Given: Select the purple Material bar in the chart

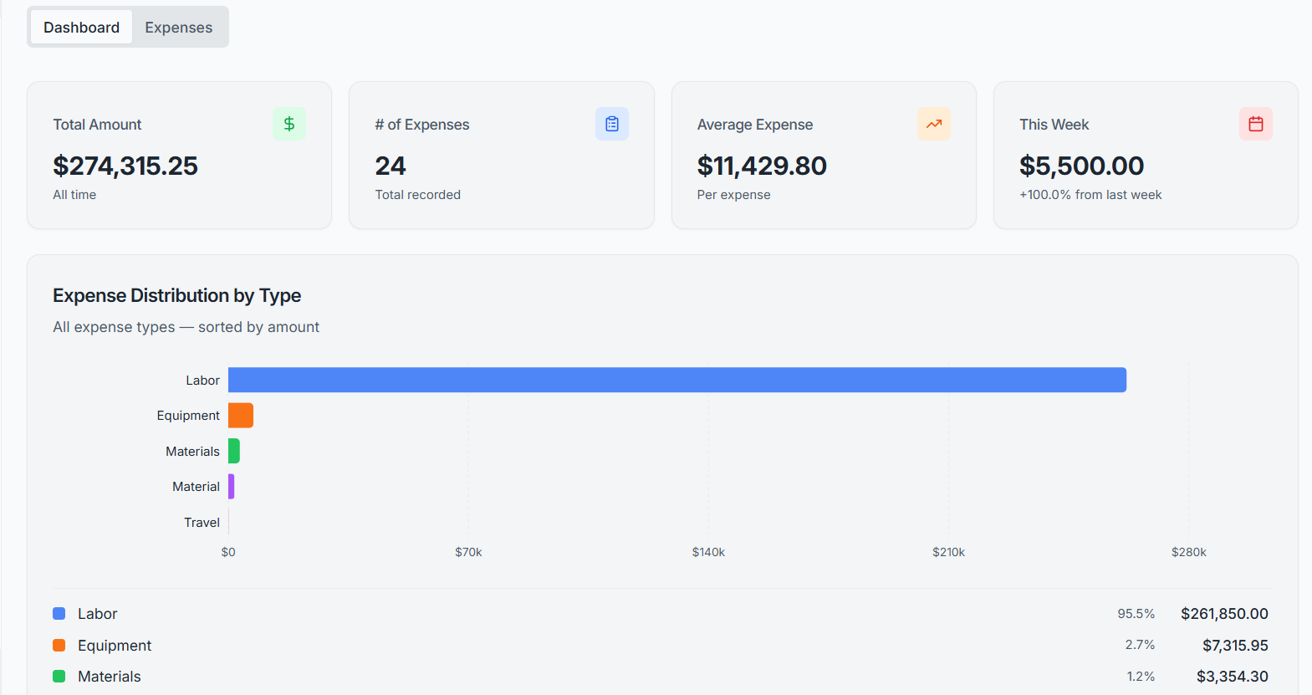Looking at the screenshot, I should pos(232,487).
